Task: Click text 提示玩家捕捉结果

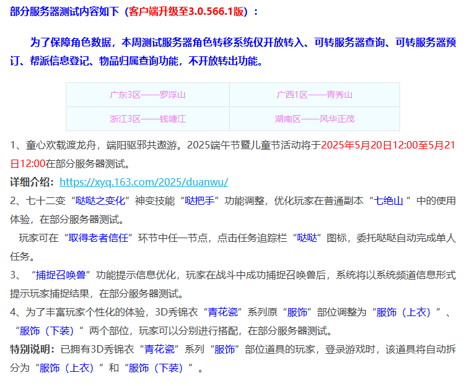Action: pyautogui.click(x=50, y=294)
